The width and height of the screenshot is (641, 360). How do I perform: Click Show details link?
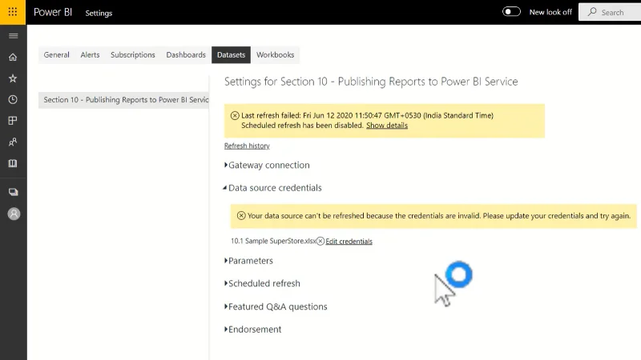coord(387,126)
